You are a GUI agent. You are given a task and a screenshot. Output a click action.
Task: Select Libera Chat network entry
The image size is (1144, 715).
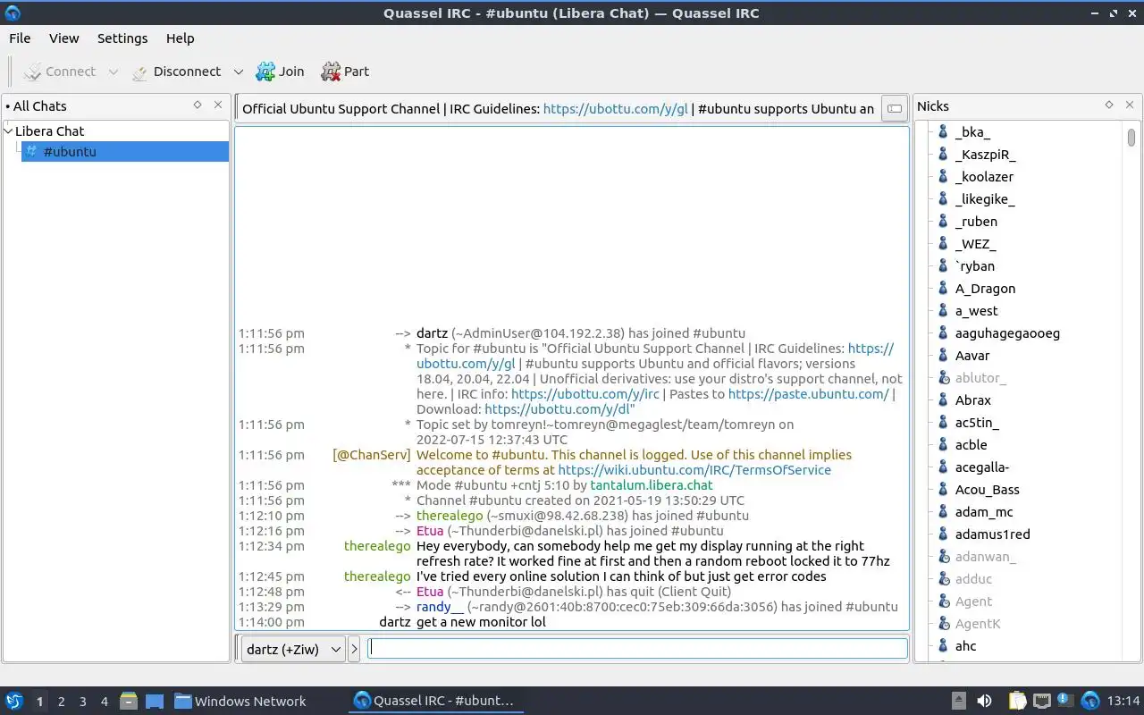[x=50, y=131]
